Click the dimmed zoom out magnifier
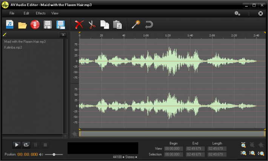This screenshot has height=161, width=268. (x=252, y=145)
